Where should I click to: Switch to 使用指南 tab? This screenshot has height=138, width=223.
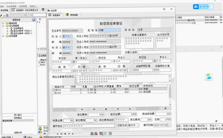(x=72, y=15)
